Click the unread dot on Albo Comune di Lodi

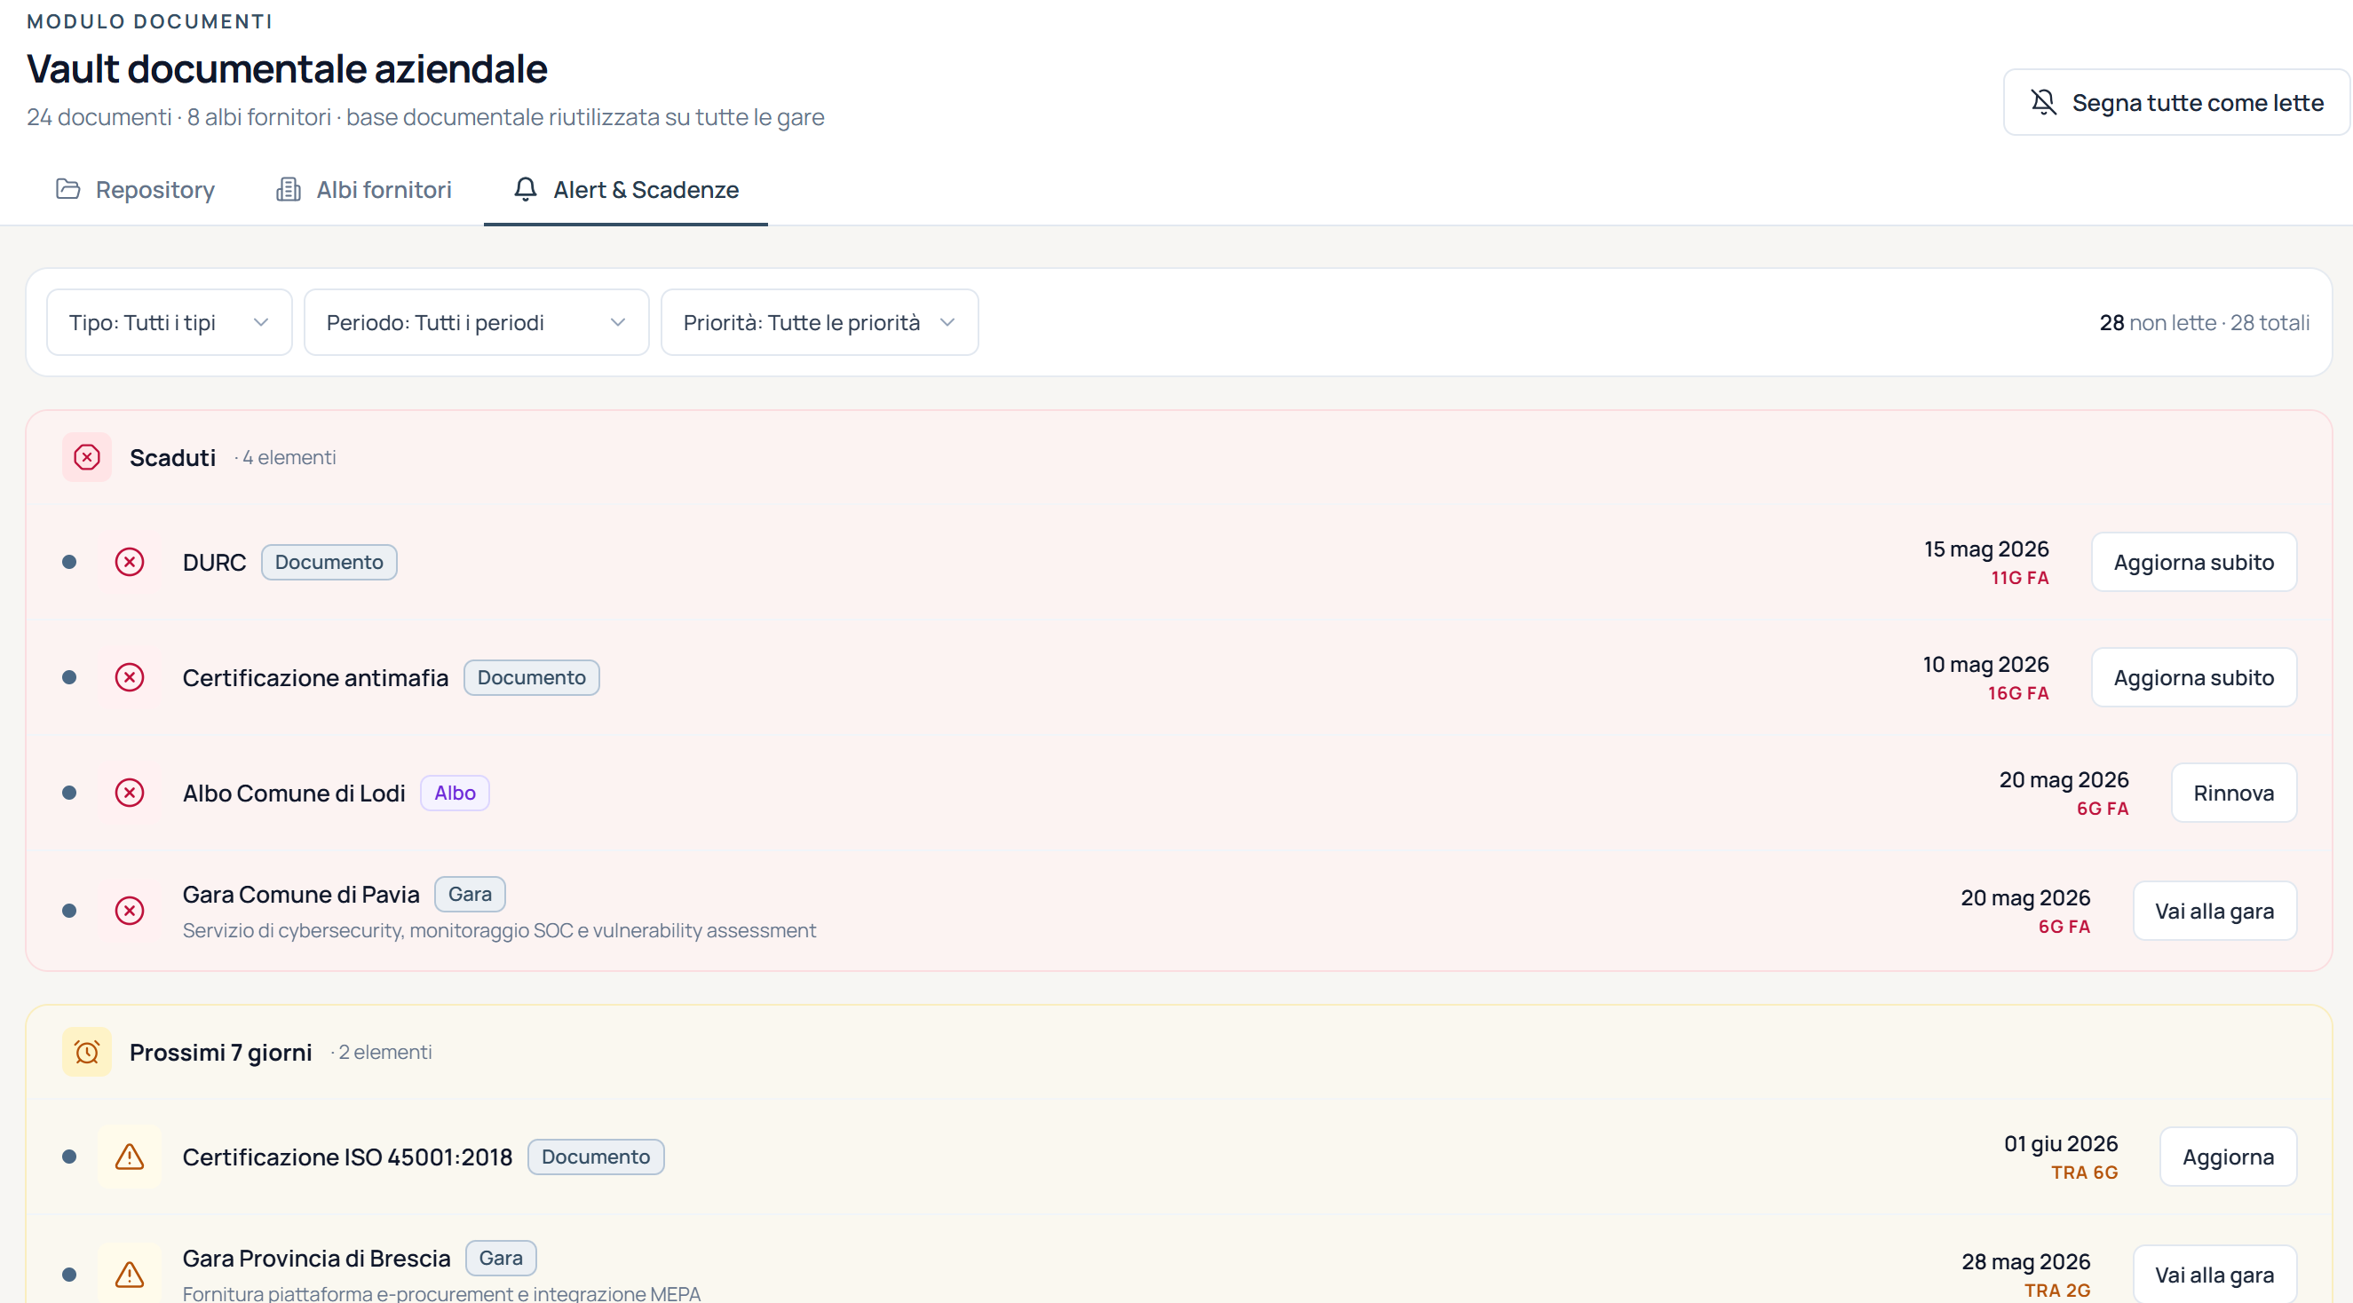(x=69, y=793)
